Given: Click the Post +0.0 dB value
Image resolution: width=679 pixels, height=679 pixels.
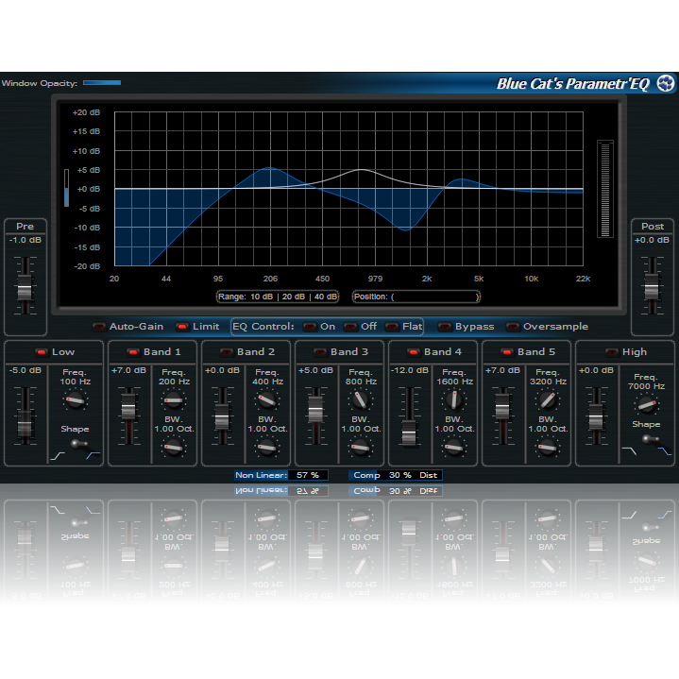Looking at the screenshot, I should [652, 240].
